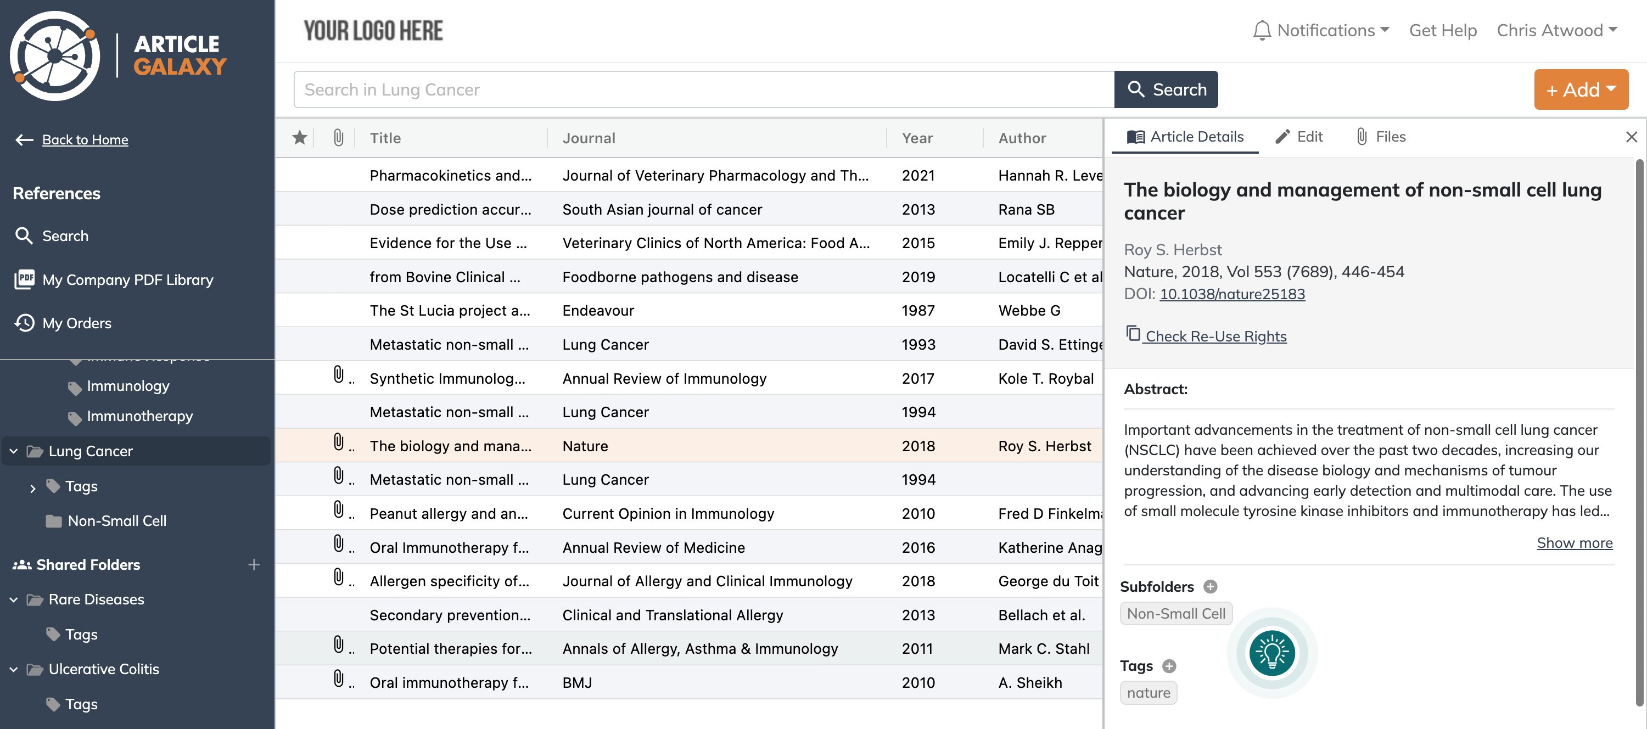Image resolution: width=1647 pixels, height=729 pixels.
Task: Click the My Orders history icon
Action: tap(24, 323)
